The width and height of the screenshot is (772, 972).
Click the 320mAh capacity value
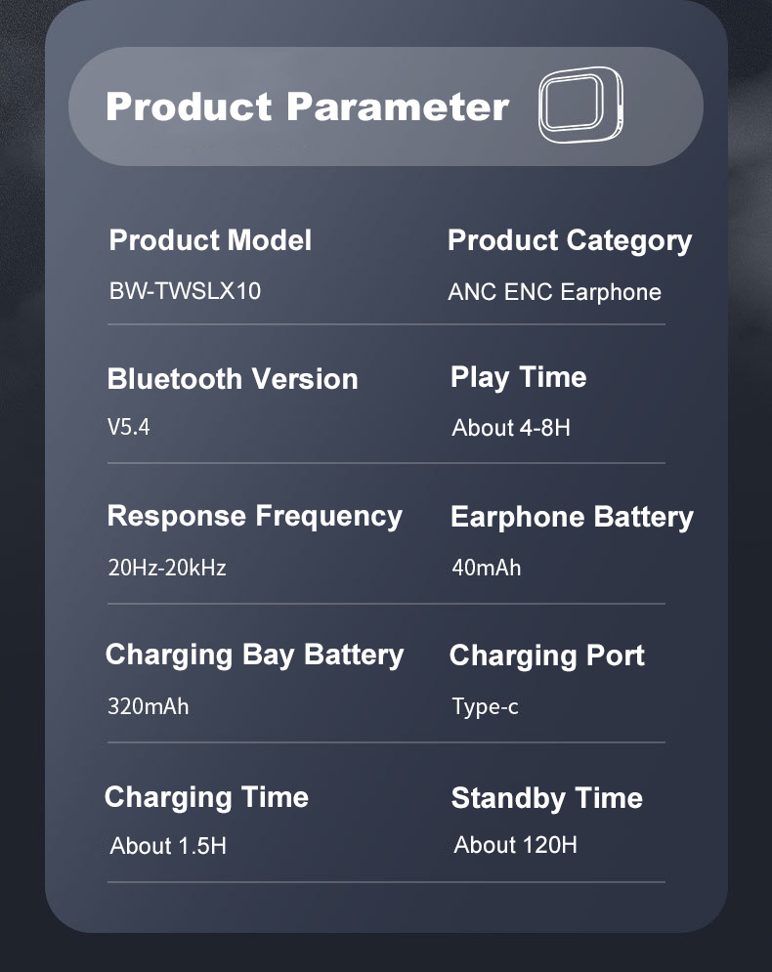[148, 705]
